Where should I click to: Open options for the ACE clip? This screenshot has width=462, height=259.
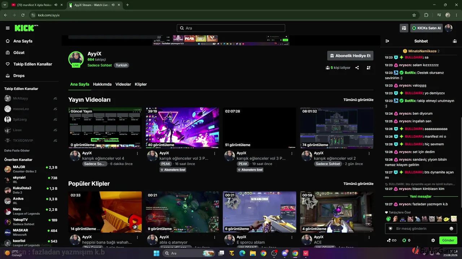click(x=369, y=237)
